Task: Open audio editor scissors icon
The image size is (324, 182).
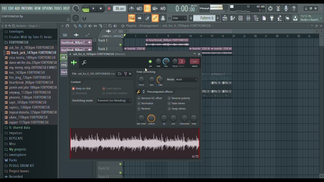Action: click(278, 8)
